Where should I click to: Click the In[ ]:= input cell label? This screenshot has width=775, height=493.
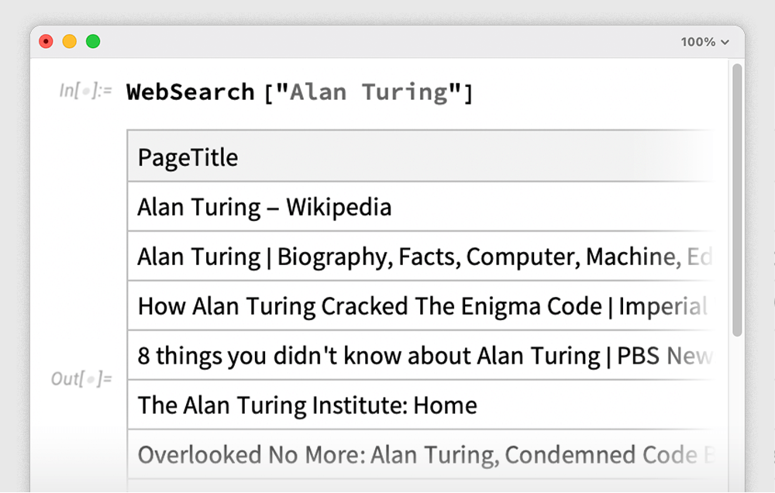[85, 91]
